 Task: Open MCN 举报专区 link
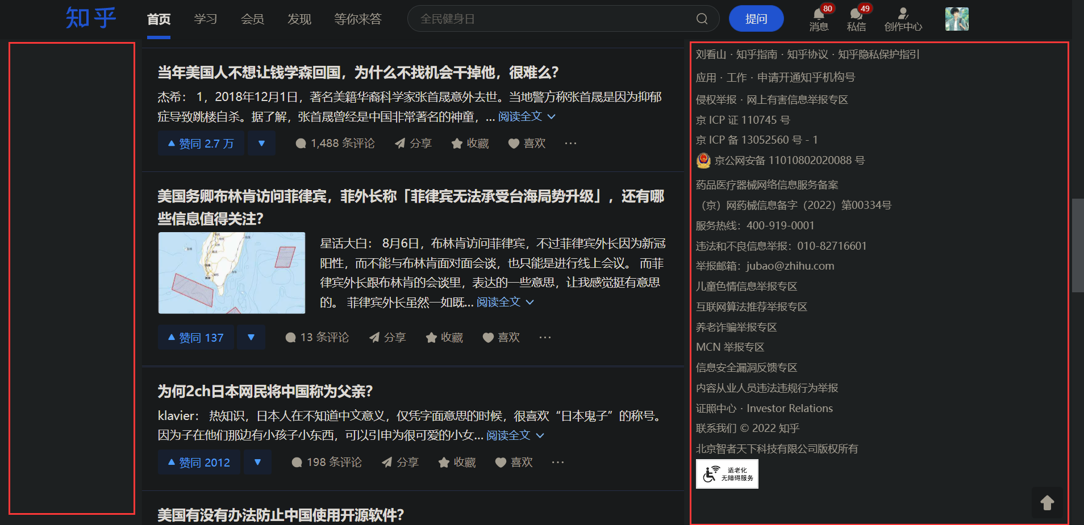(730, 347)
